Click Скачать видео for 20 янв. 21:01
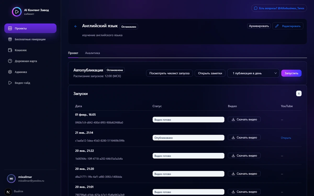The image size is (314, 196). point(244,192)
